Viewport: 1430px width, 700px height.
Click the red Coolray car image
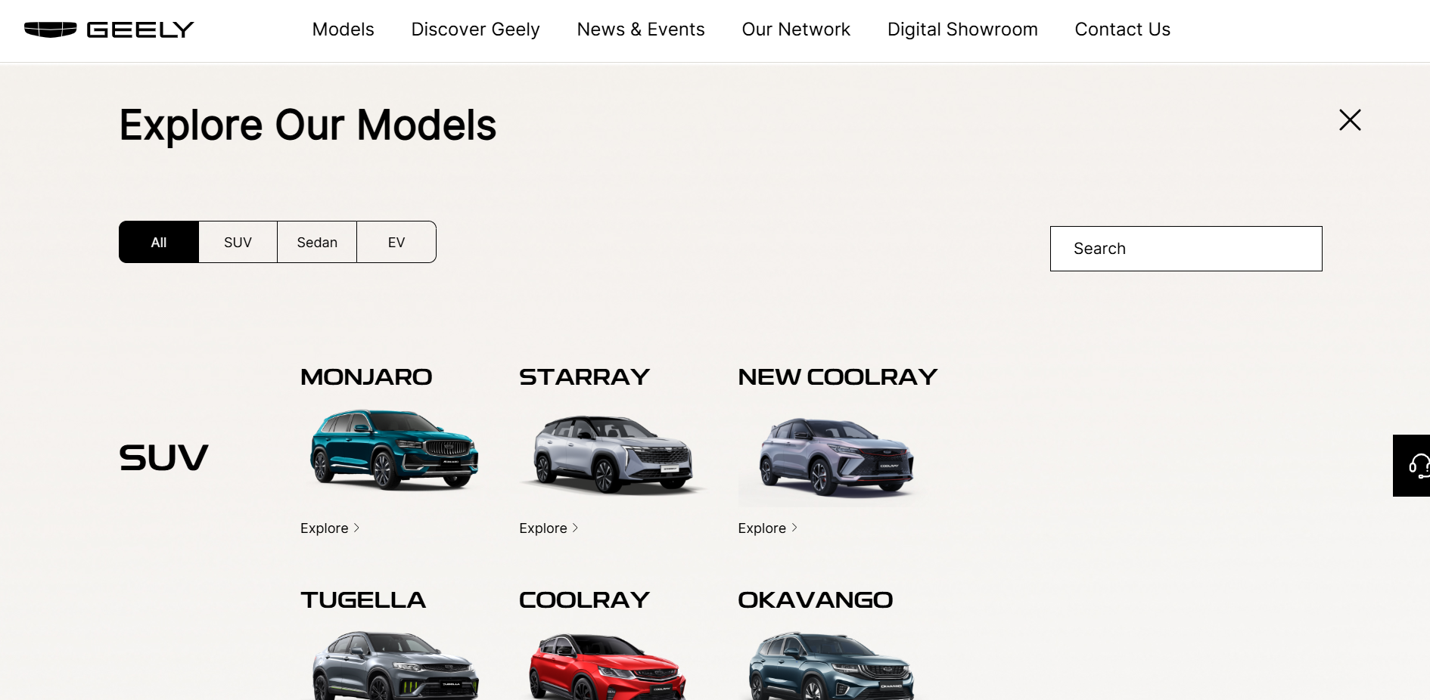(607, 667)
